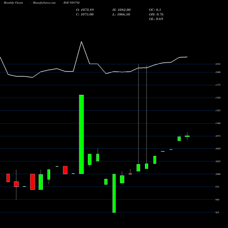Click the 1000 price axis label
228x228 pixels.
[x=218, y=174]
